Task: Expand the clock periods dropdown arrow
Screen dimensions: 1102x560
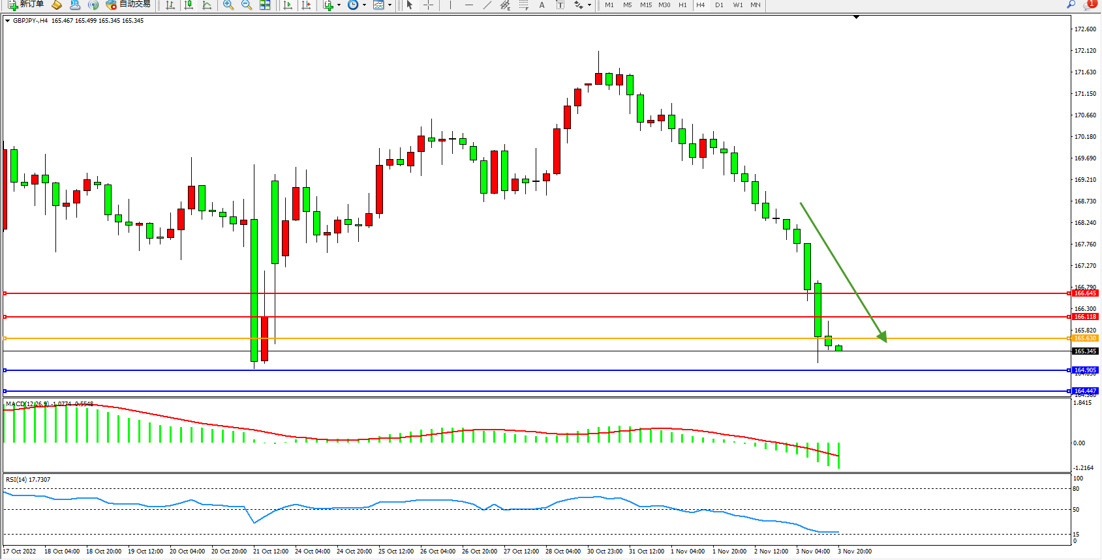Action: [364, 5]
